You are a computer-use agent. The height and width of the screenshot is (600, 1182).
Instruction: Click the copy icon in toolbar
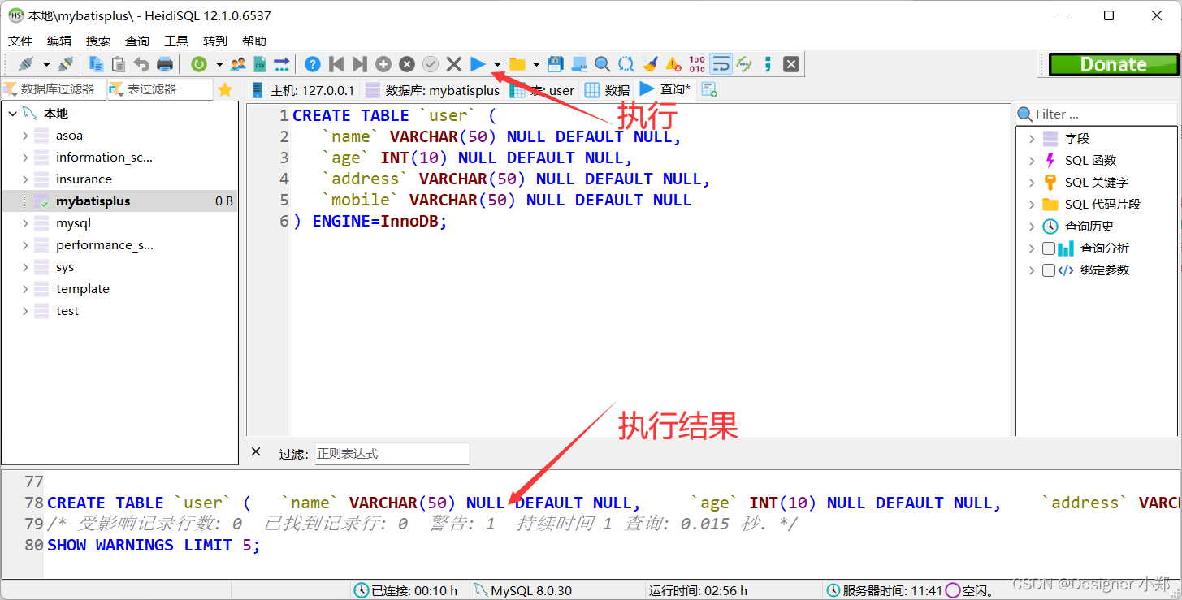click(x=96, y=64)
